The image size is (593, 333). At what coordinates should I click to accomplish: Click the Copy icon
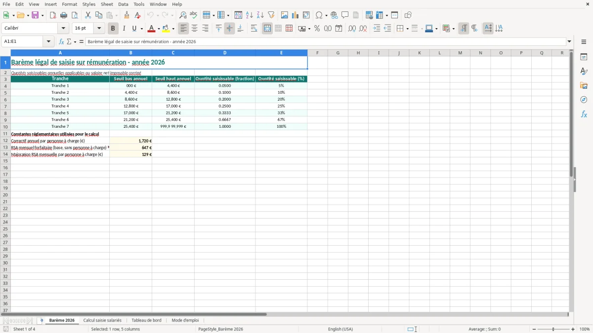[x=99, y=15]
